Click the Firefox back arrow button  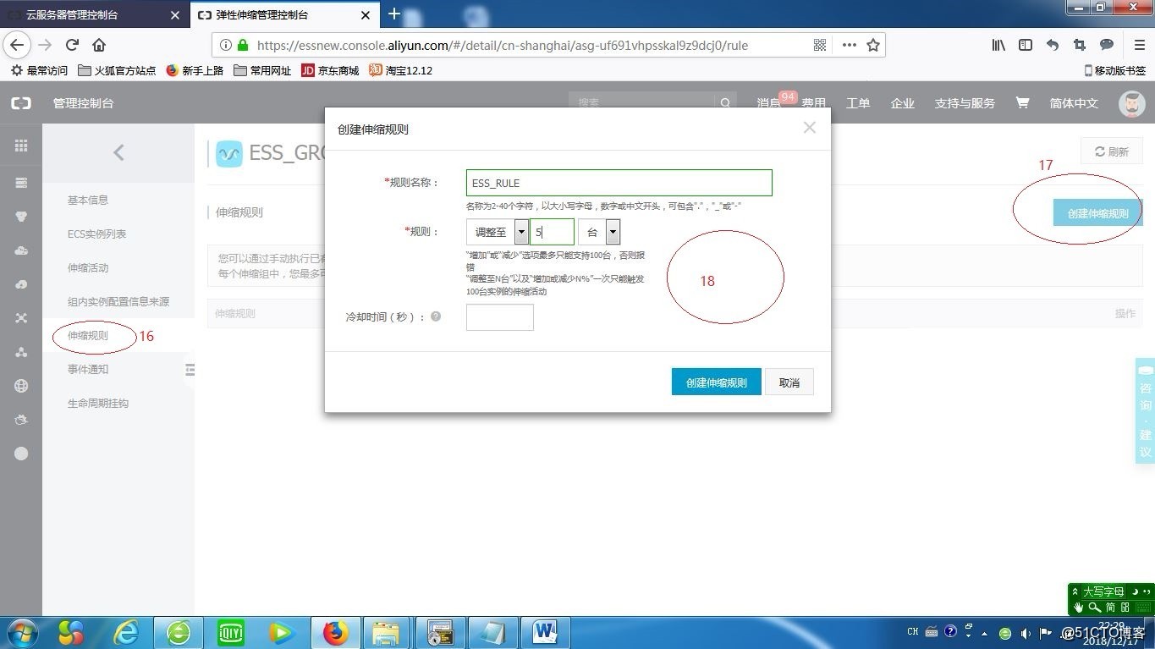[x=17, y=45]
